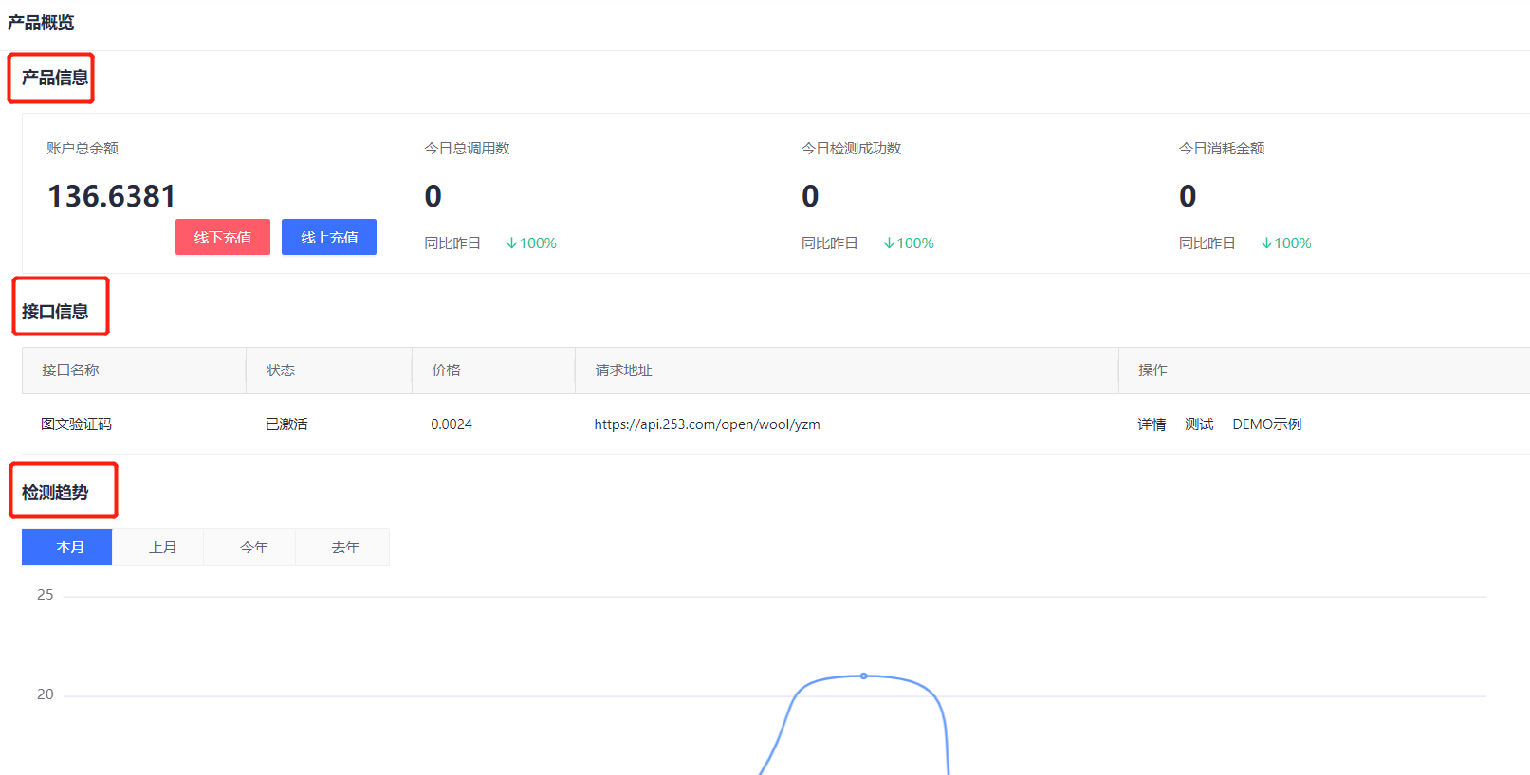The width and height of the screenshot is (1530, 775).
Task: Click the 今日检测成功数 label
Action: pyautogui.click(x=851, y=148)
